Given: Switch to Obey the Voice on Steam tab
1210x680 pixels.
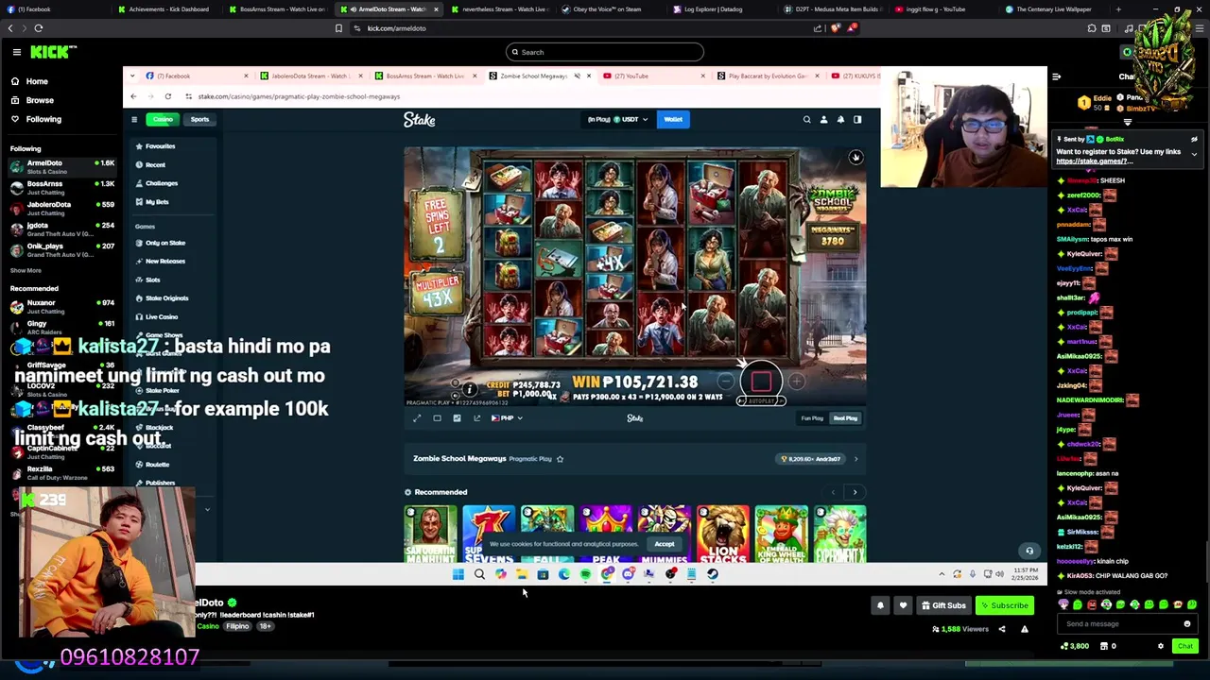Looking at the screenshot, I should 610,9.
